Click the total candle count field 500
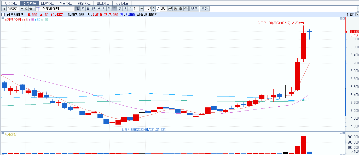The image size is (359, 155). (x=163, y=9)
